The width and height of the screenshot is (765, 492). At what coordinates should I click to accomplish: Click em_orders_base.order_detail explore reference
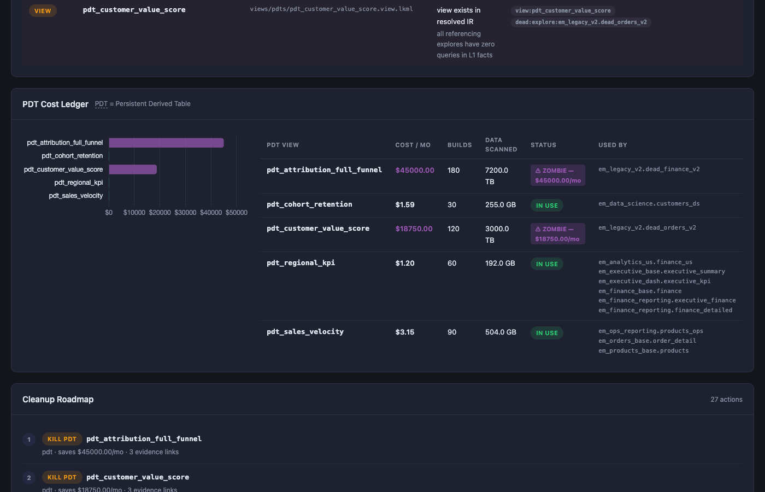point(647,341)
